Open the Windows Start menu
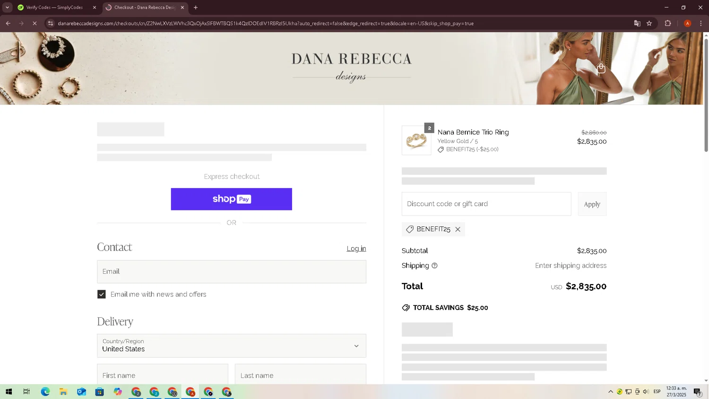The width and height of the screenshot is (709, 399). [9, 391]
